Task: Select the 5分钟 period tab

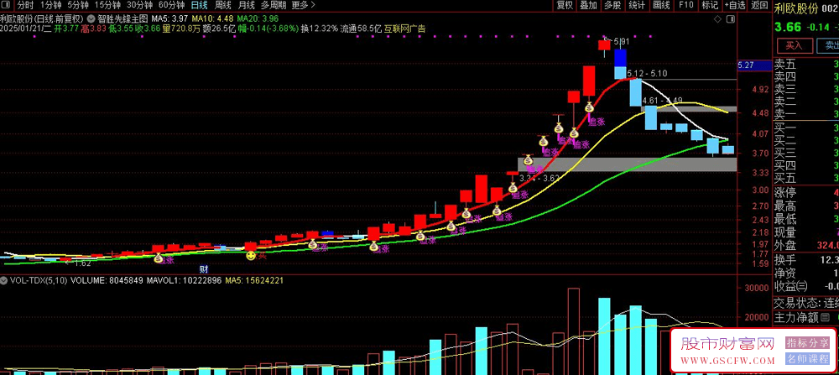Action: 78,5
